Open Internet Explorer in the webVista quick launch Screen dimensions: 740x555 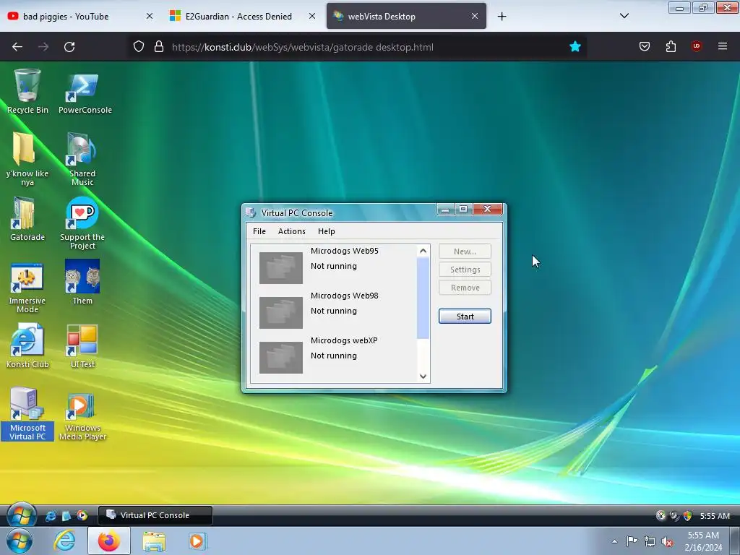[51, 516]
